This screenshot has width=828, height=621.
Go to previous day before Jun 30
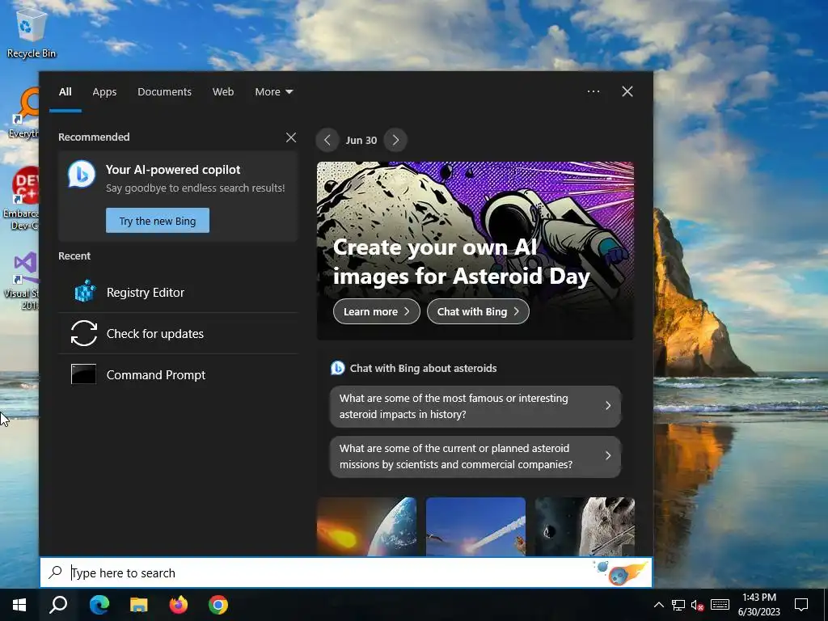(327, 140)
